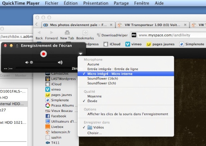Click the high volume speaker icon
Viewport: 206px width, 146px height.
coord(60,62)
